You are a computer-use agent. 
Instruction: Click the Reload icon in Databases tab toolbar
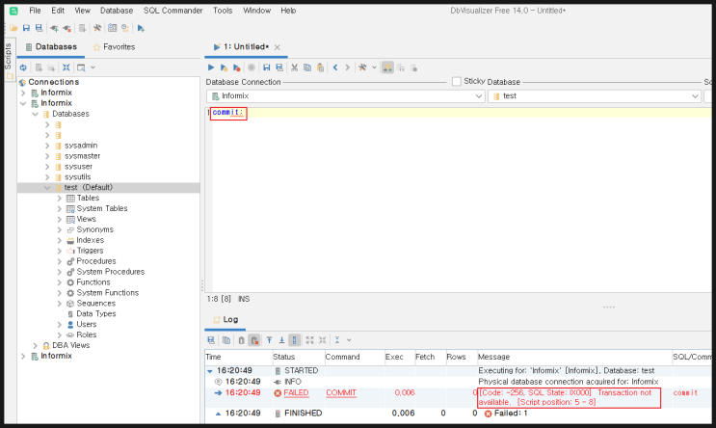pyautogui.click(x=23, y=67)
